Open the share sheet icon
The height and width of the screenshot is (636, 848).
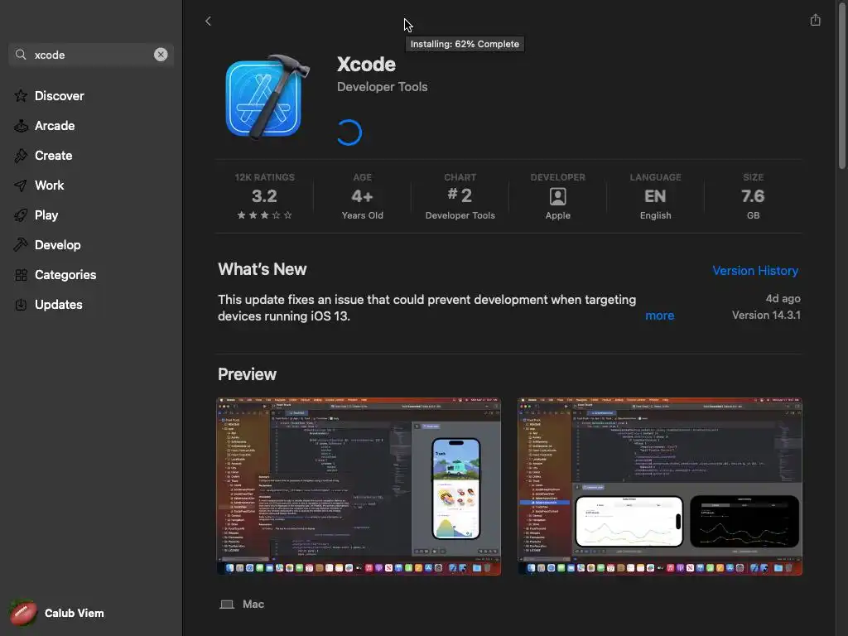click(815, 20)
